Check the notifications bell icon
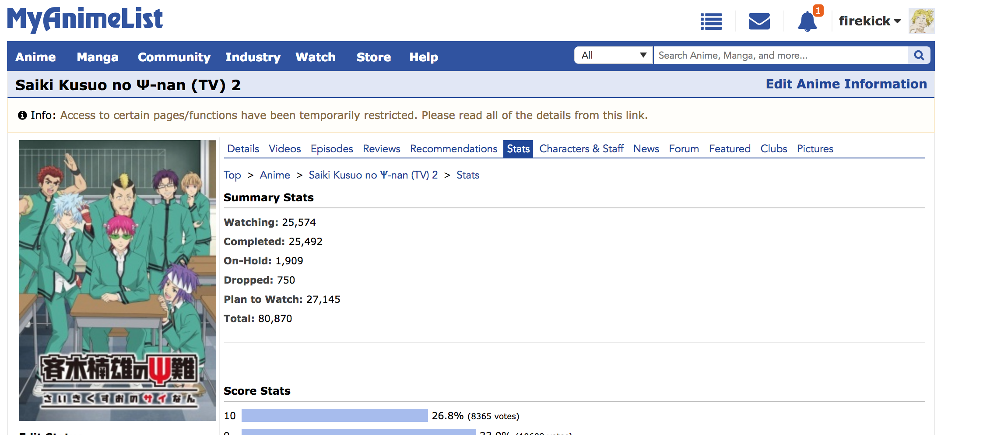Screen dimensions: 990x435 (x=807, y=21)
